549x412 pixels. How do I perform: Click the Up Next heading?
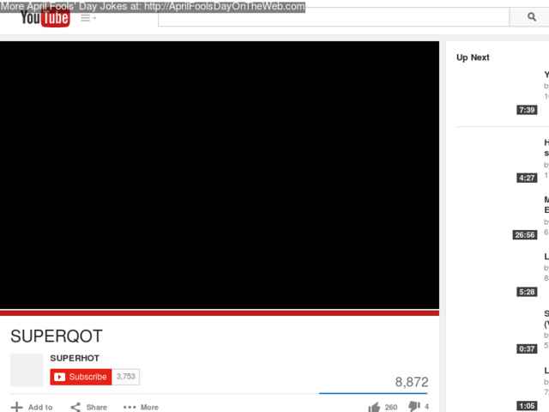pos(473,58)
